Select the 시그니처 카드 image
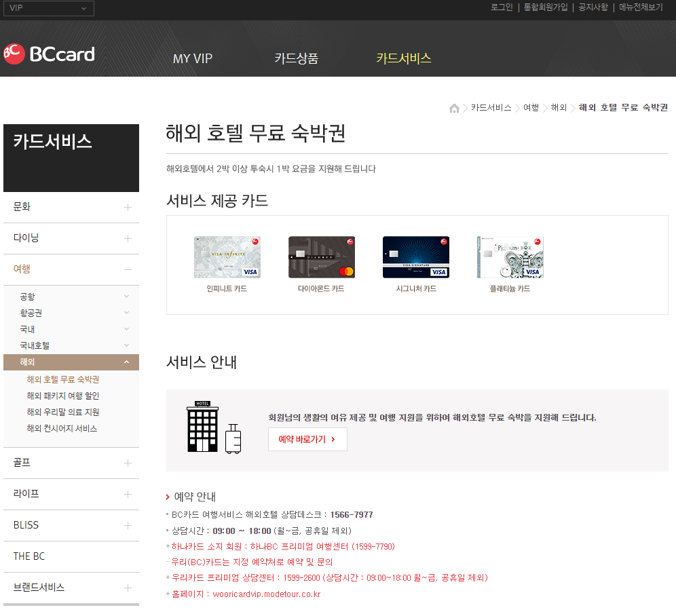The height and width of the screenshot is (612, 676). [415, 256]
